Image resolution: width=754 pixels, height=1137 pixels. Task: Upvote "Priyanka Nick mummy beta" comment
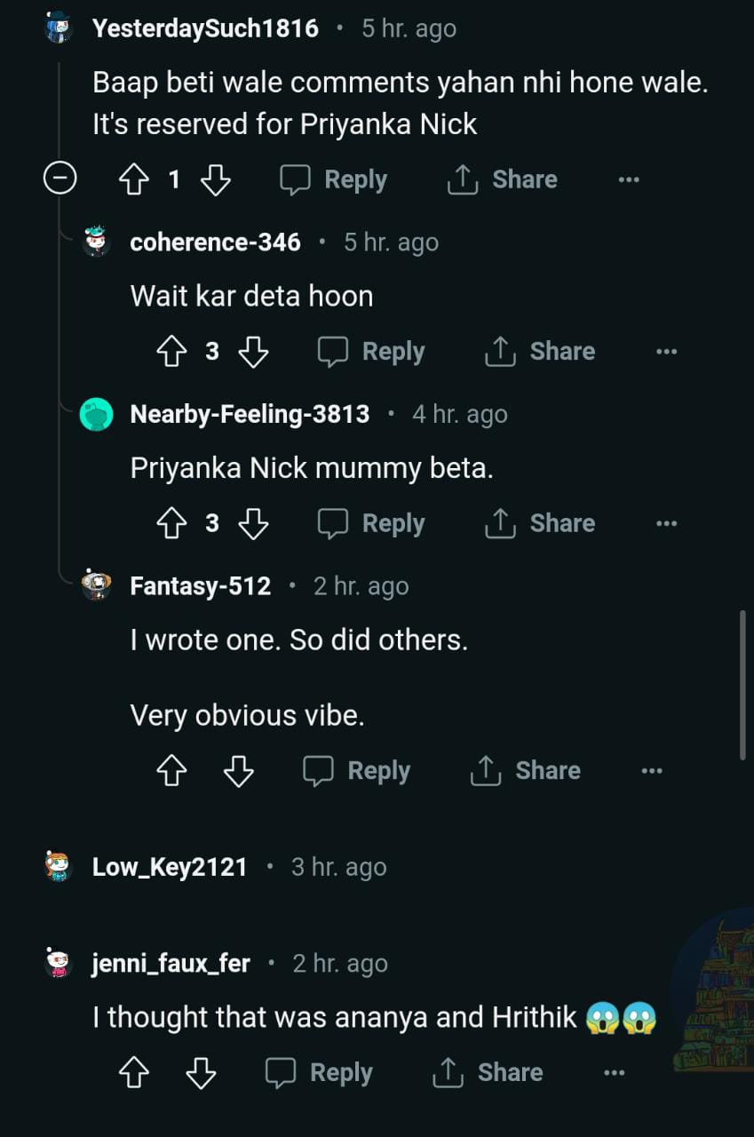(171, 524)
